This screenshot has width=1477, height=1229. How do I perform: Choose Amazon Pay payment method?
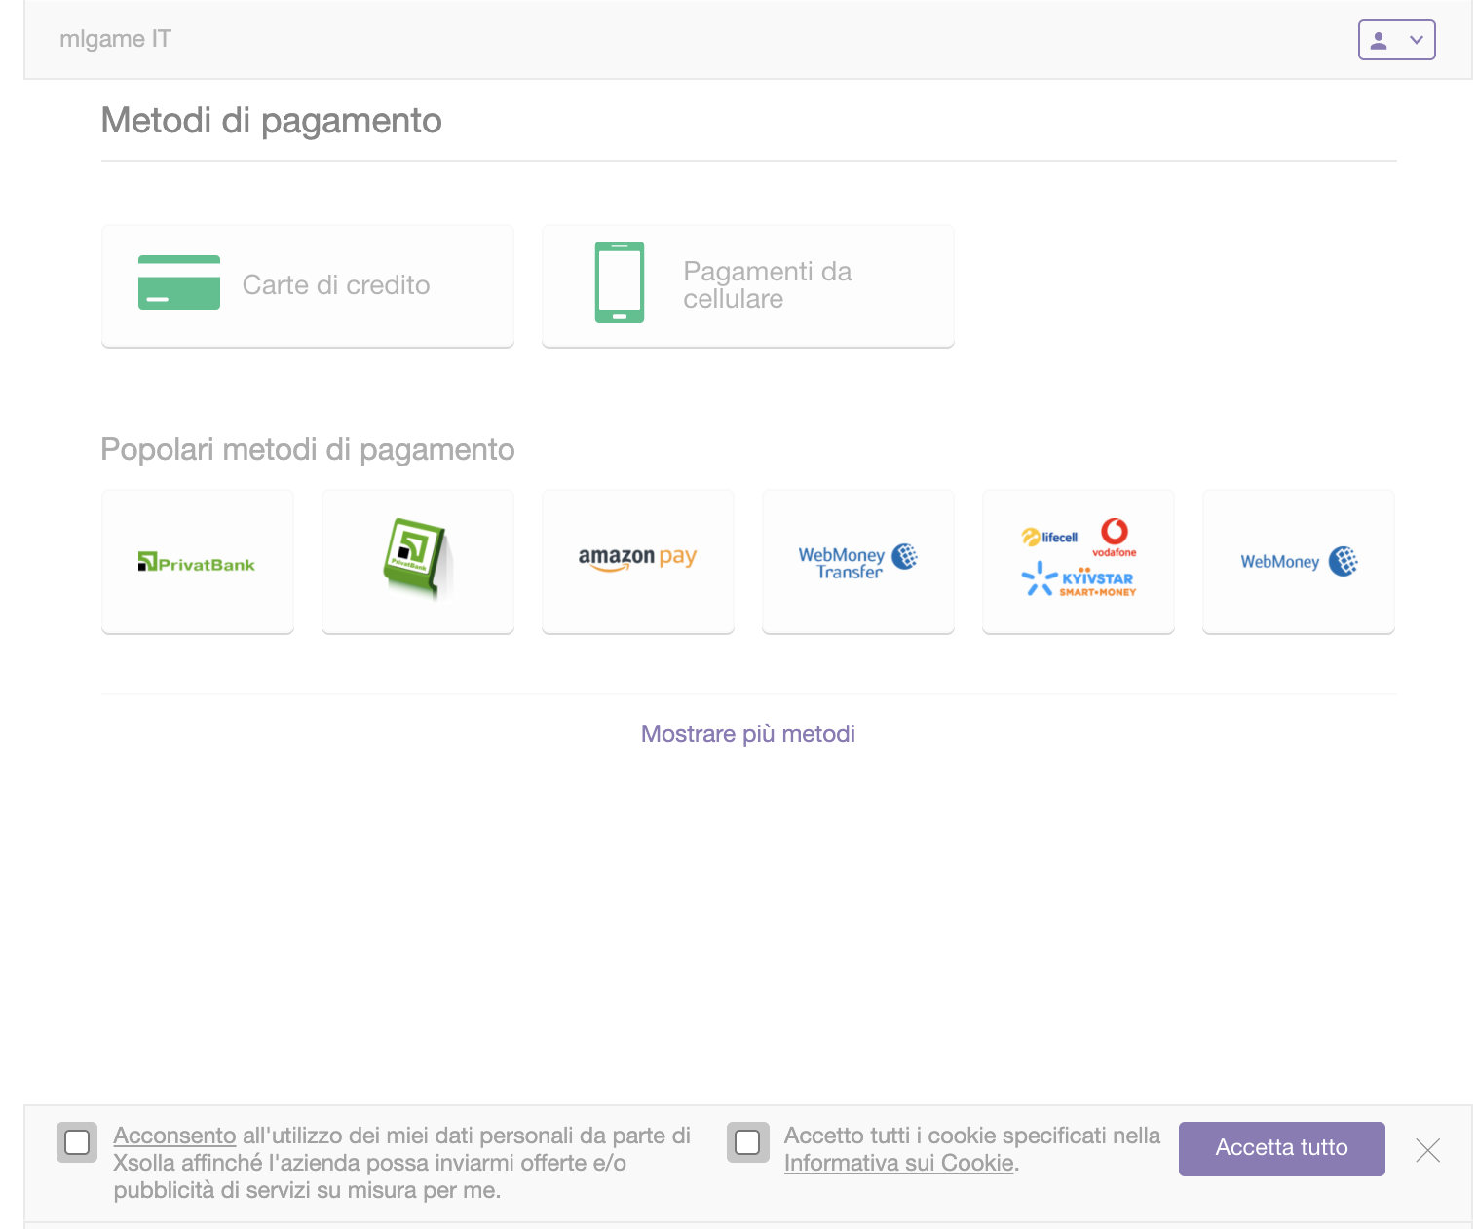tap(638, 562)
